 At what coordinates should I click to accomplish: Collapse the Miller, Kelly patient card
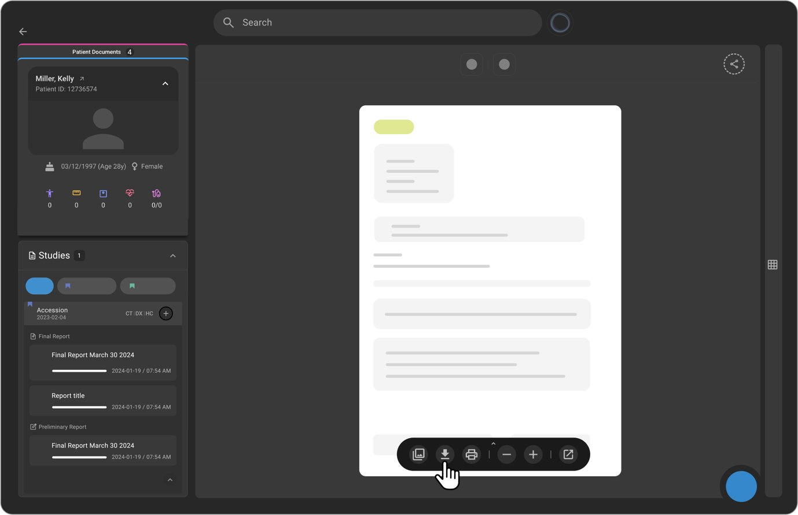pyautogui.click(x=165, y=84)
